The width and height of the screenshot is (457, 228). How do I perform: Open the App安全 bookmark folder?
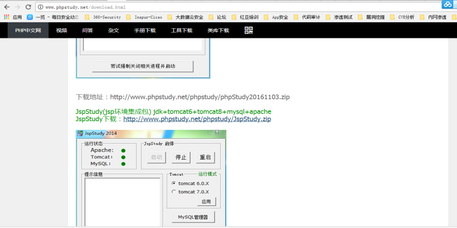pyautogui.click(x=276, y=17)
